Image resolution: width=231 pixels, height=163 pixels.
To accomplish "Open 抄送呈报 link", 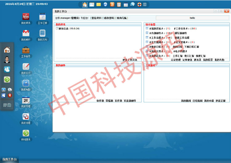I will coord(221,101).
